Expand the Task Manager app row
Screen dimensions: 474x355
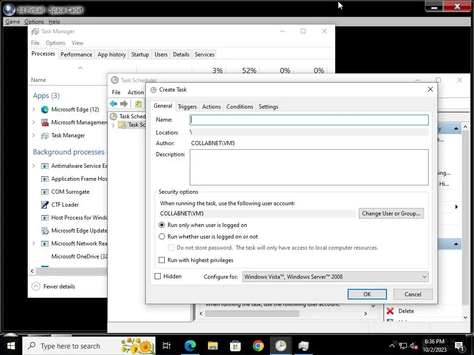pos(33,135)
